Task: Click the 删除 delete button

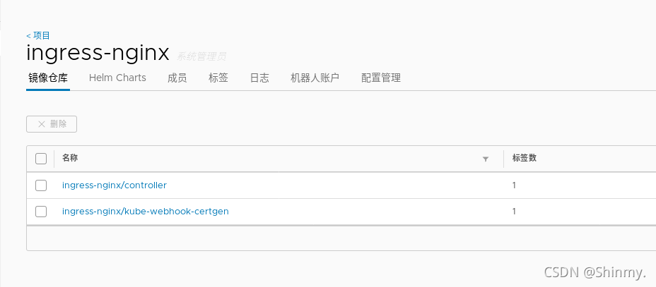Action: click(x=52, y=124)
